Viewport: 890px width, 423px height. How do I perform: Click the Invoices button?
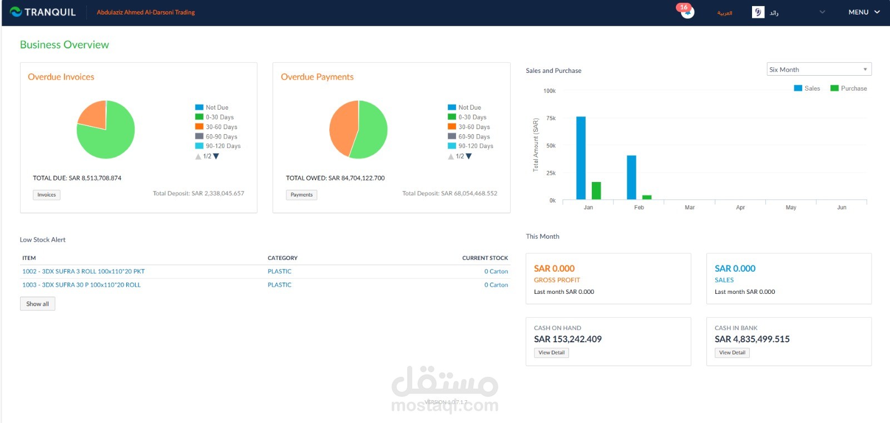[x=47, y=195]
